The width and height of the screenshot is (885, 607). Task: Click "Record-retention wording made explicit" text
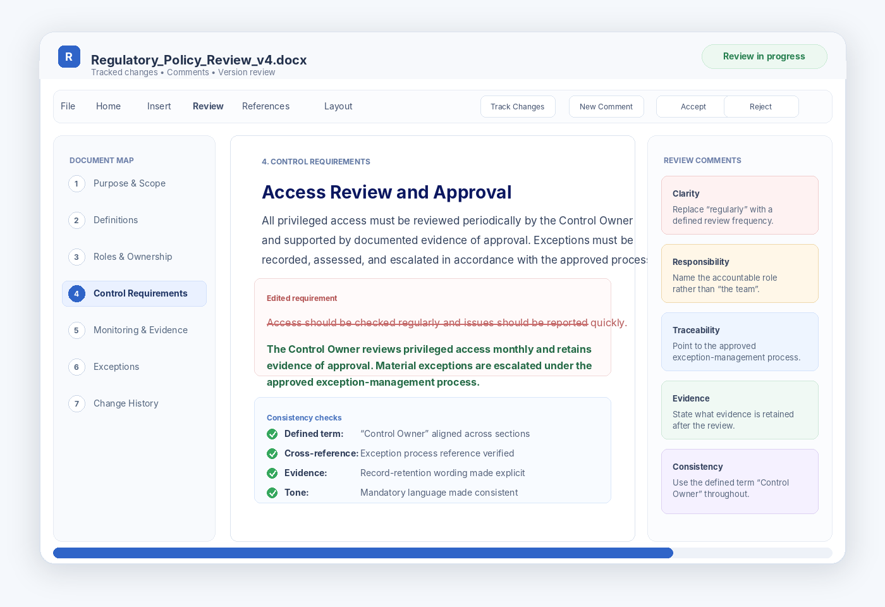coord(442,473)
